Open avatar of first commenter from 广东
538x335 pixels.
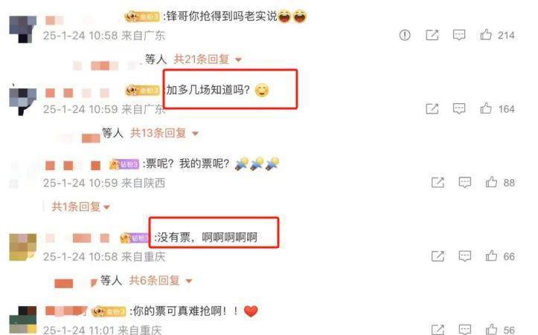(22, 29)
